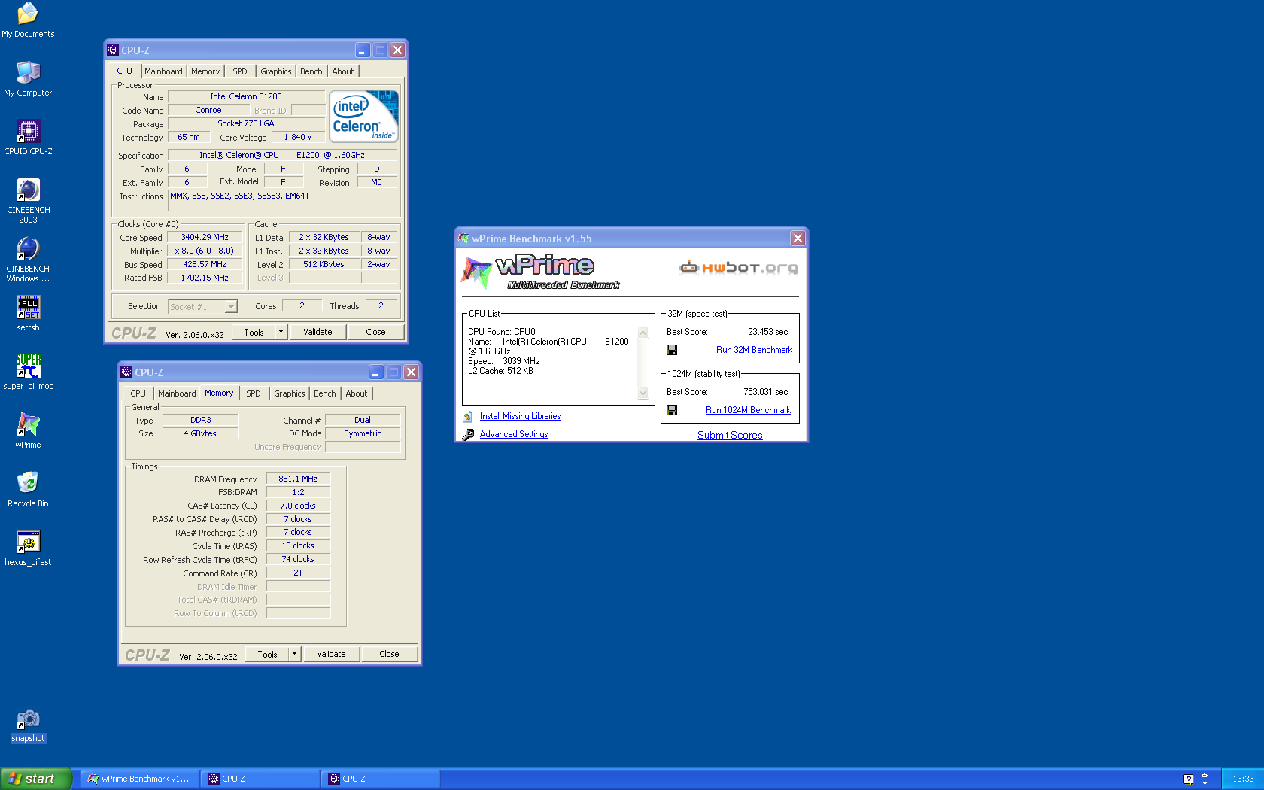The width and height of the screenshot is (1264, 790).
Task: Select About tab in lower CPU-Z window
Action: click(357, 393)
